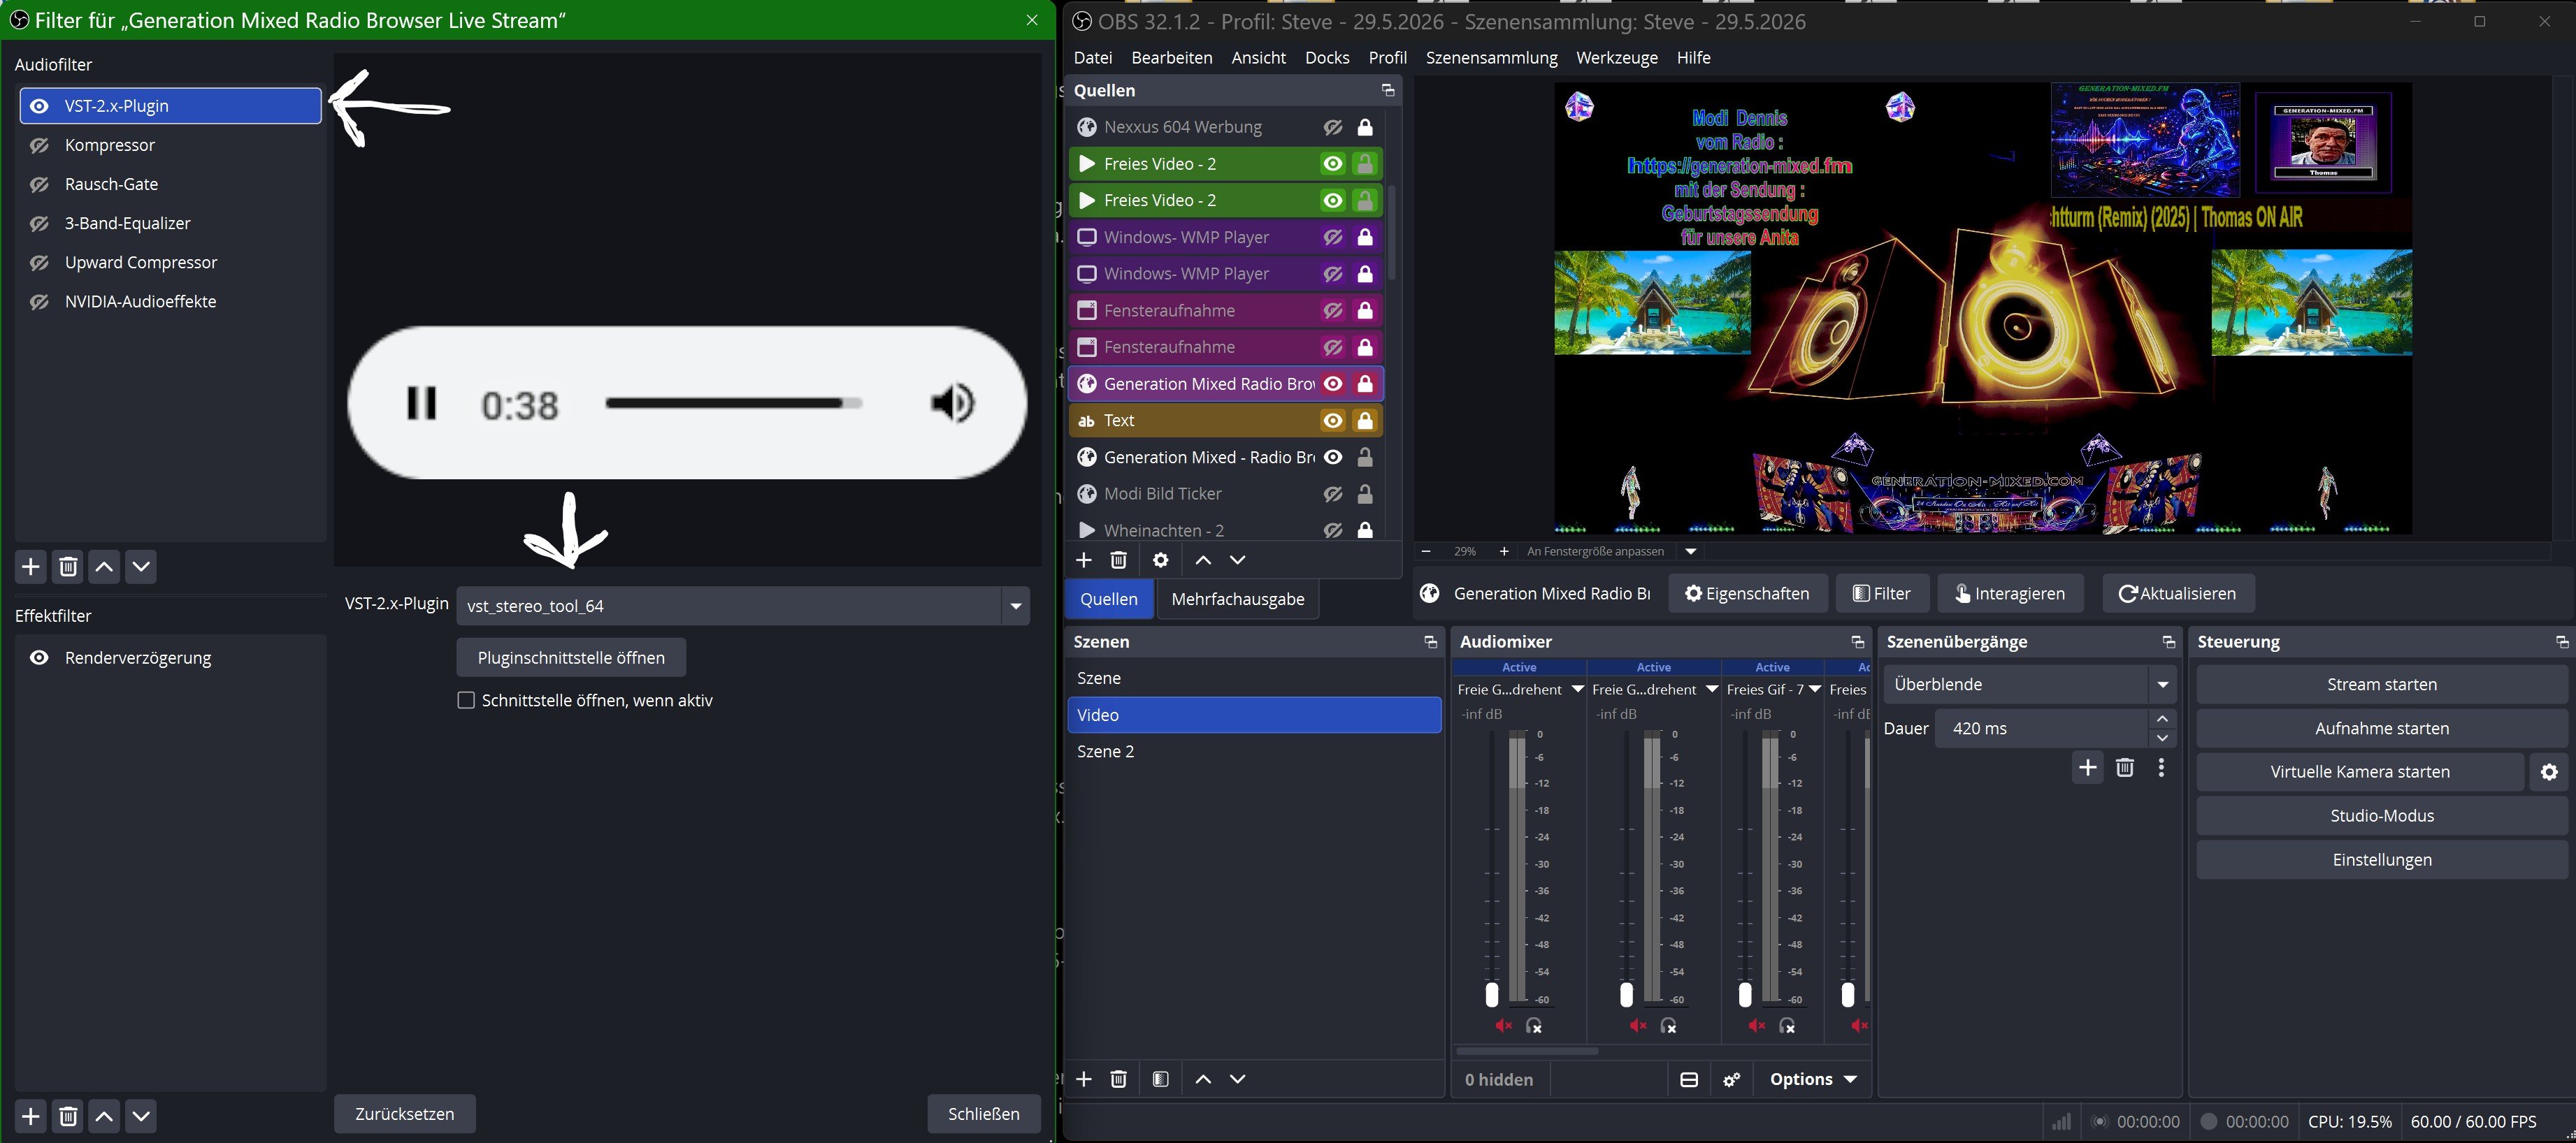2576x1143 pixels.
Task: Increase transition Dauer with up arrow
Action: tap(2162, 718)
